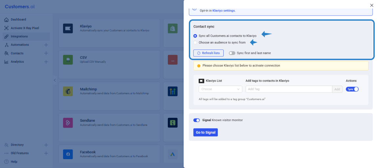Open the Facebook integration card title
The height and width of the screenshot is (168, 377).
click(88, 152)
